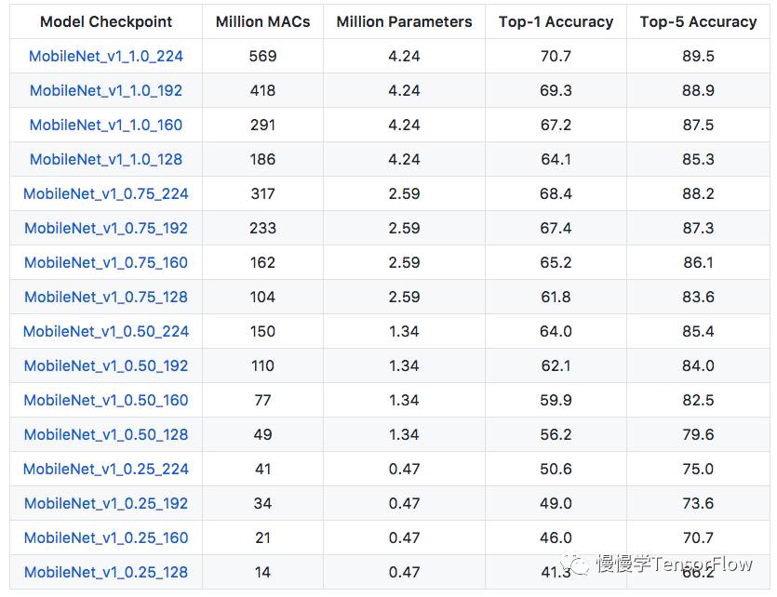Open the MobileNet_v1_0.75_224 checkpoint link
Screen dimensions: 777x597
106,193
